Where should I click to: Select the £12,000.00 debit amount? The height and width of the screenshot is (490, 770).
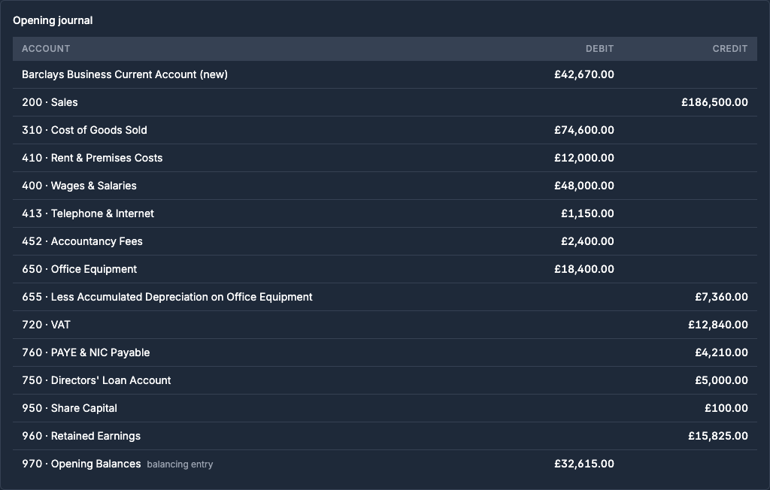tap(584, 158)
